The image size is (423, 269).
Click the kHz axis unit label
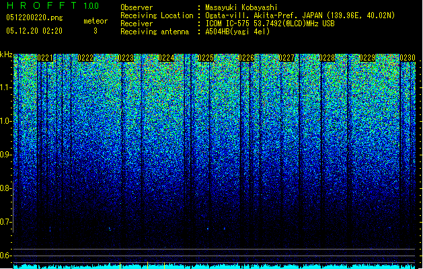click(6, 54)
